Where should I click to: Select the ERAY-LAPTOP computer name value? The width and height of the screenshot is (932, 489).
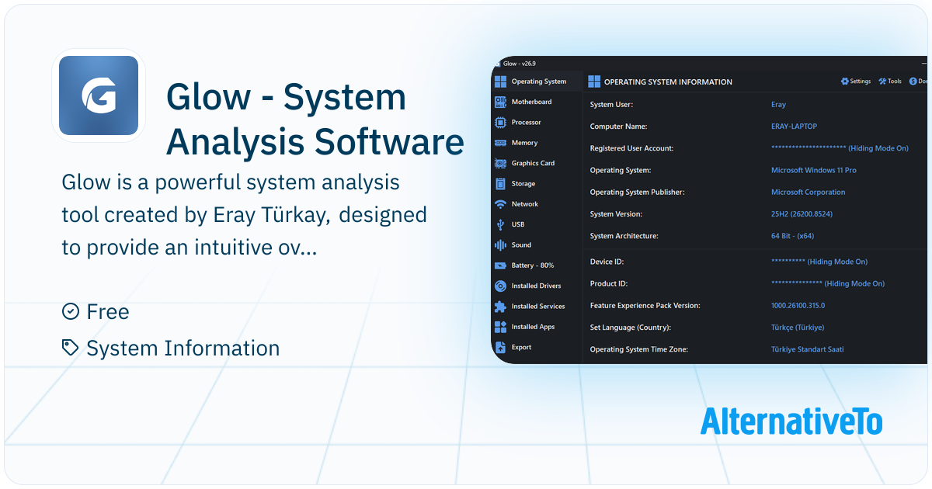click(x=794, y=127)
